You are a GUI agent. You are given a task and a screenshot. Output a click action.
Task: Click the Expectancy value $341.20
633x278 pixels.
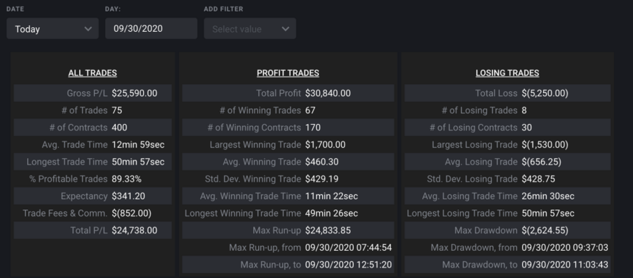click(x=129, y=196)
